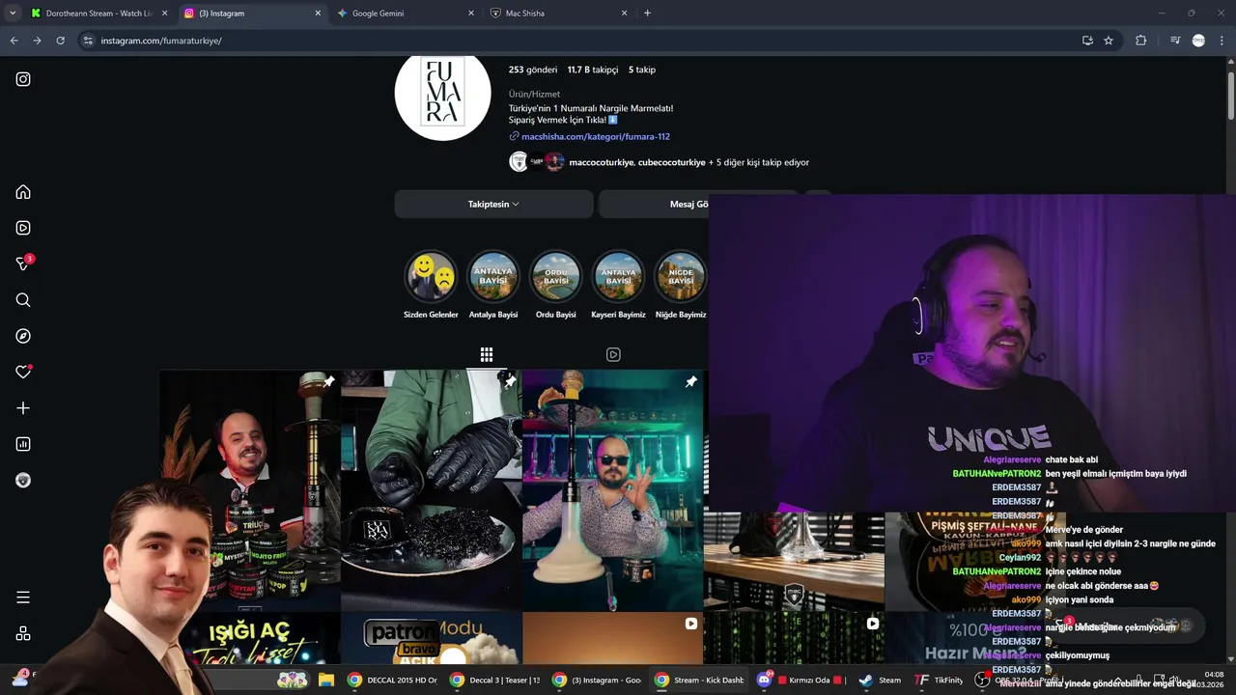The image size is (1236, 695).
Task: Reload the Instagram page
Action: [60, 41]
